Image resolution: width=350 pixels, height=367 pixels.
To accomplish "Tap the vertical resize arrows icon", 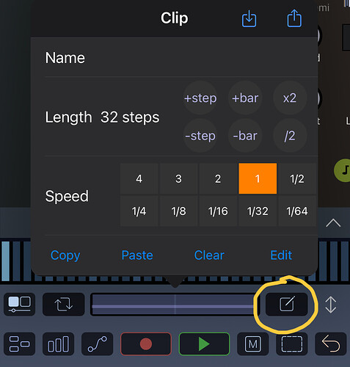I will click(331, 305).
